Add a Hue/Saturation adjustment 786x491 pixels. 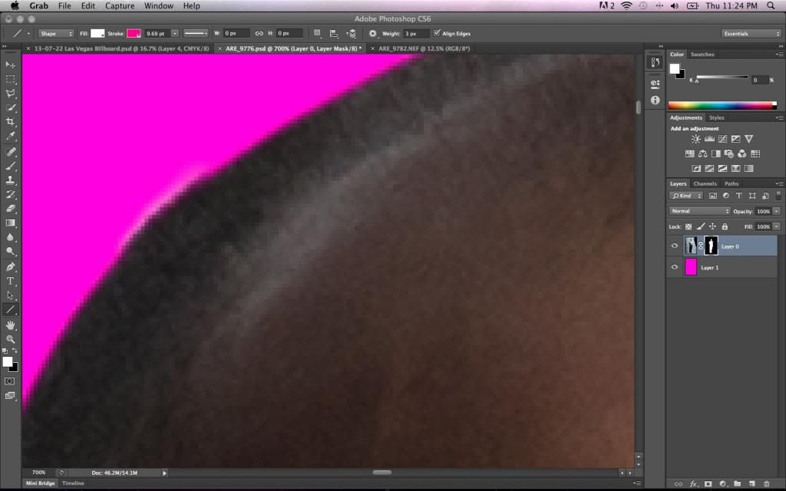690,153
